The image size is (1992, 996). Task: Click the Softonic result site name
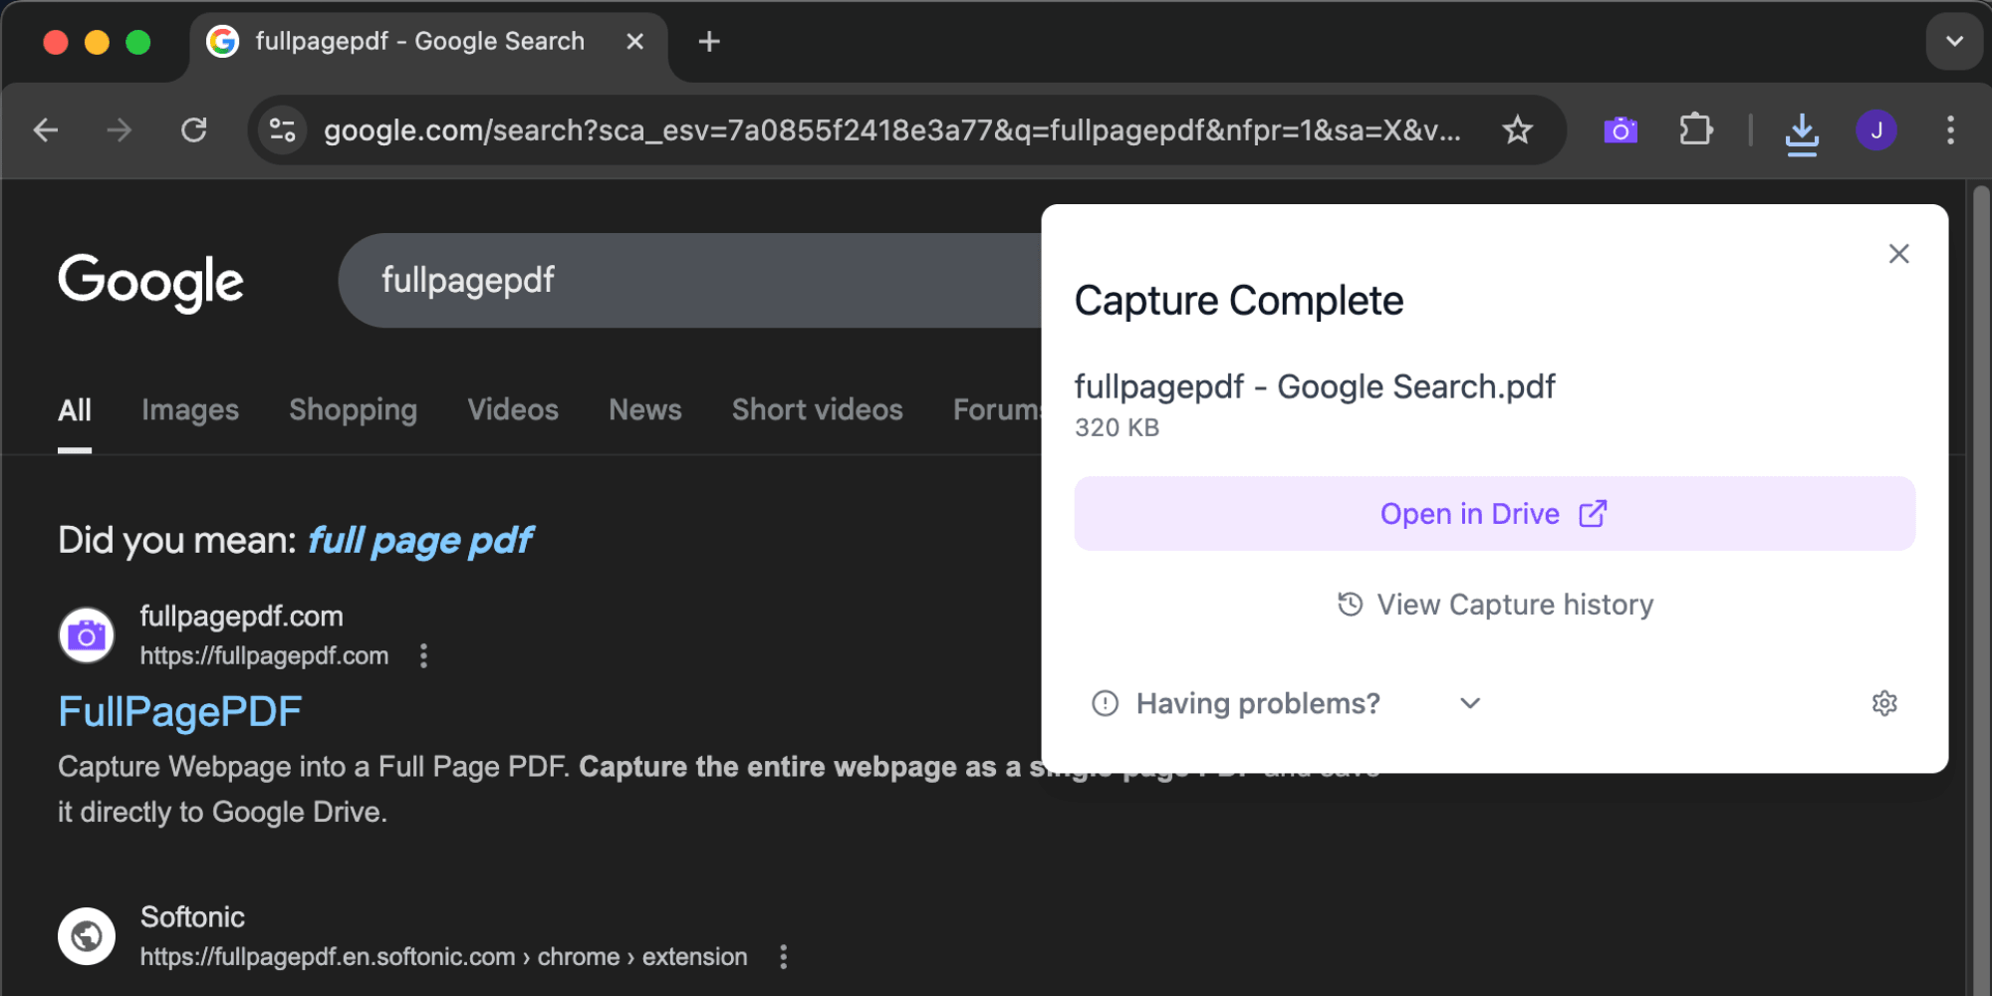coord(192,917)
